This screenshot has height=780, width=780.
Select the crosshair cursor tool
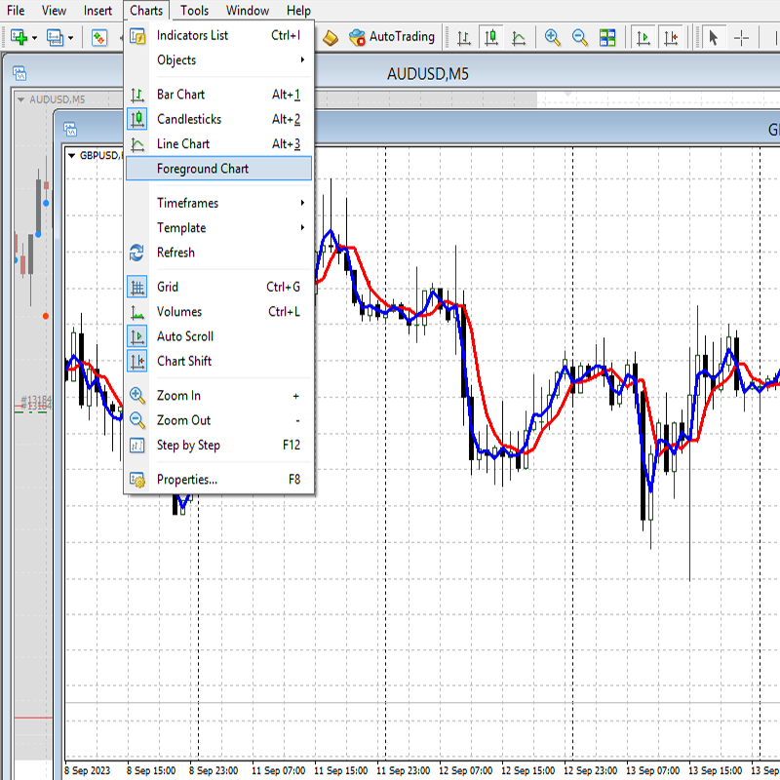pos(742,38)
